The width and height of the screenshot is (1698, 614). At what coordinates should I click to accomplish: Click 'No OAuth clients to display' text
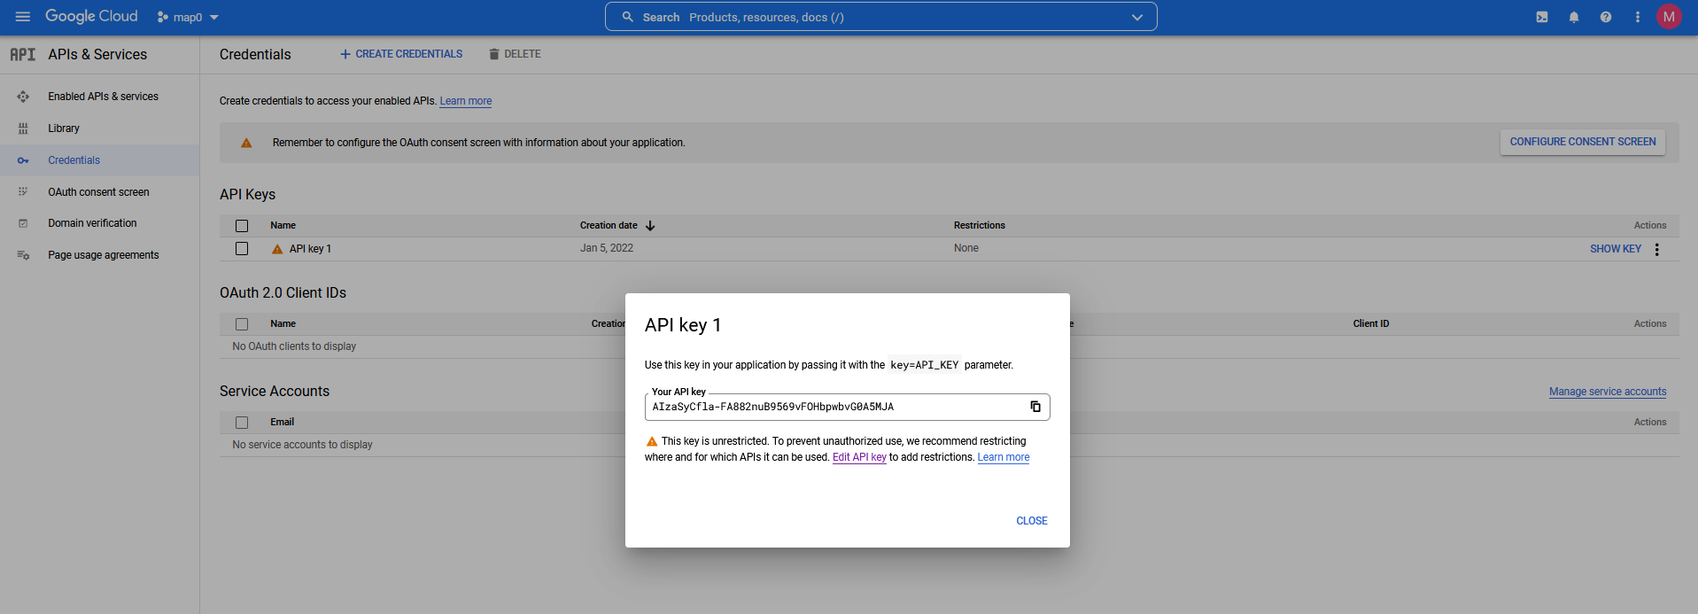294,346
